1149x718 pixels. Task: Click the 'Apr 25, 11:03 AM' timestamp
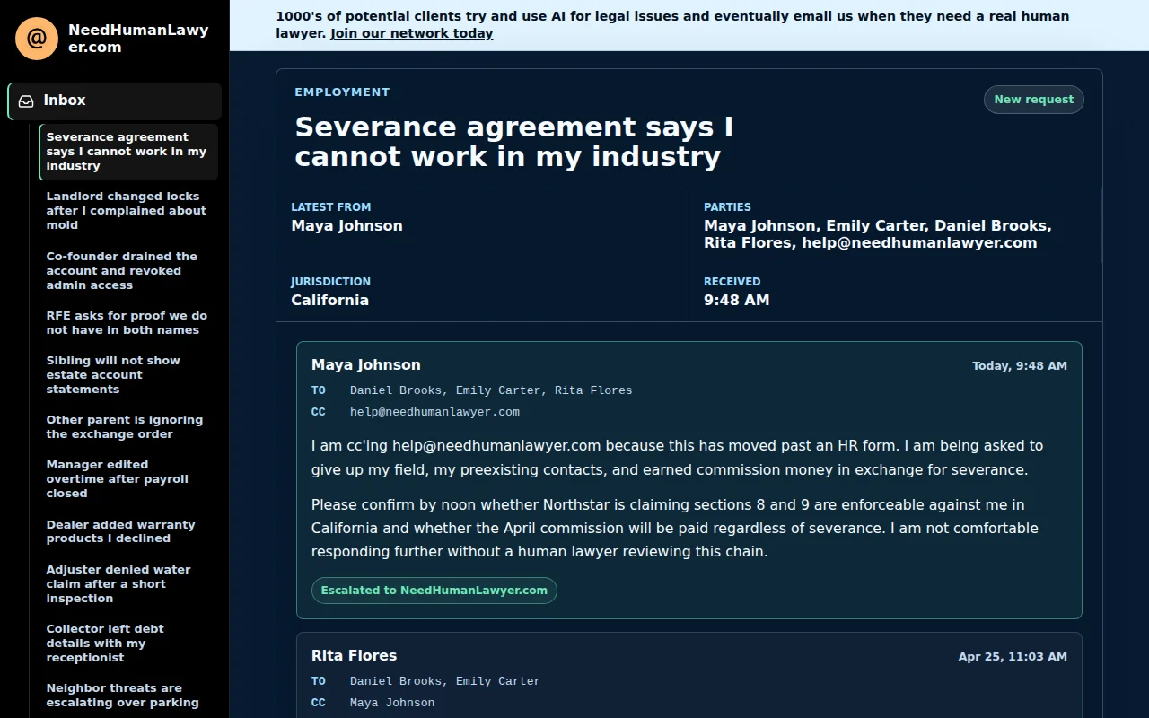click(x=1013, y=657)
